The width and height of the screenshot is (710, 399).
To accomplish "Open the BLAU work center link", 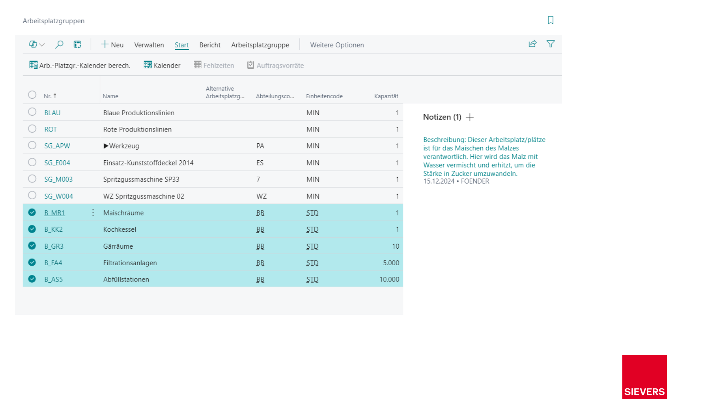I will 52,113.
